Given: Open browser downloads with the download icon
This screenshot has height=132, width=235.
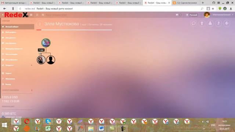Looking at the screenshot, I should 231,9.
